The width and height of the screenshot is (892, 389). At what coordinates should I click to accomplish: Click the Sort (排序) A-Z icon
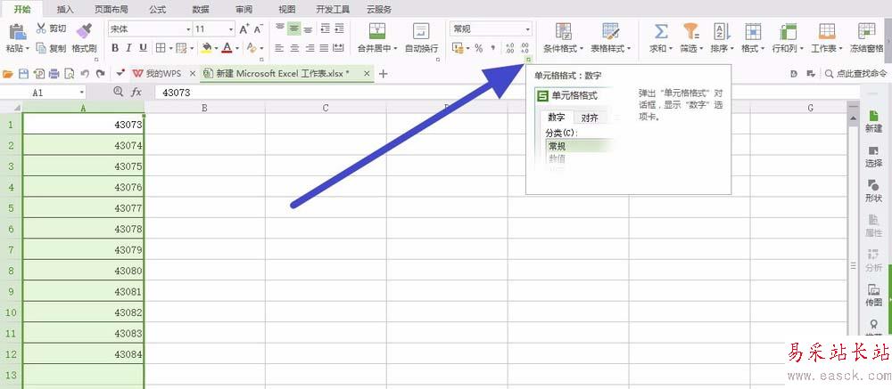(722, 31)
